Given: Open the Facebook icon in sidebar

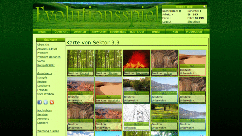Looking at the screenshot, I should point(40,102).
